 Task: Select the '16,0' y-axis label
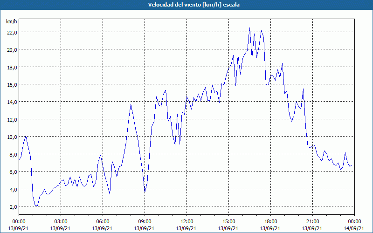click(x=12, y=85)
